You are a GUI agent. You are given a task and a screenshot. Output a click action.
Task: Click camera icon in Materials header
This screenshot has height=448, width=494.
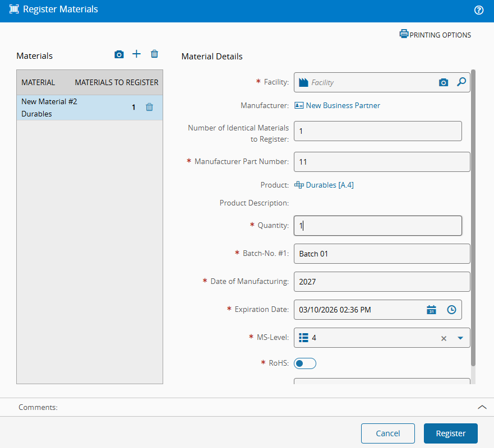[x=119, y=54]
